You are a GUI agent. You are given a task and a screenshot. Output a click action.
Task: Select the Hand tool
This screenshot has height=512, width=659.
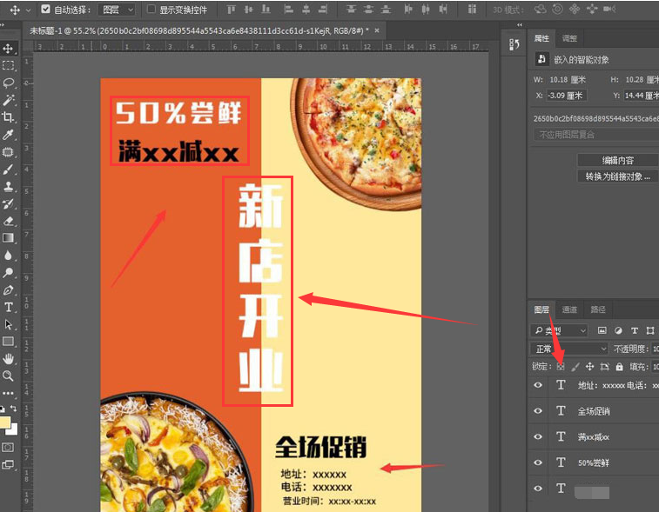[x=9, y=358]
